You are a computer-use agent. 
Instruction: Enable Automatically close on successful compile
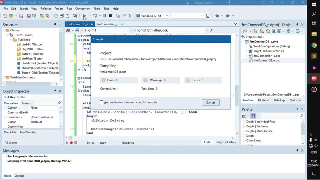(101, 102)
